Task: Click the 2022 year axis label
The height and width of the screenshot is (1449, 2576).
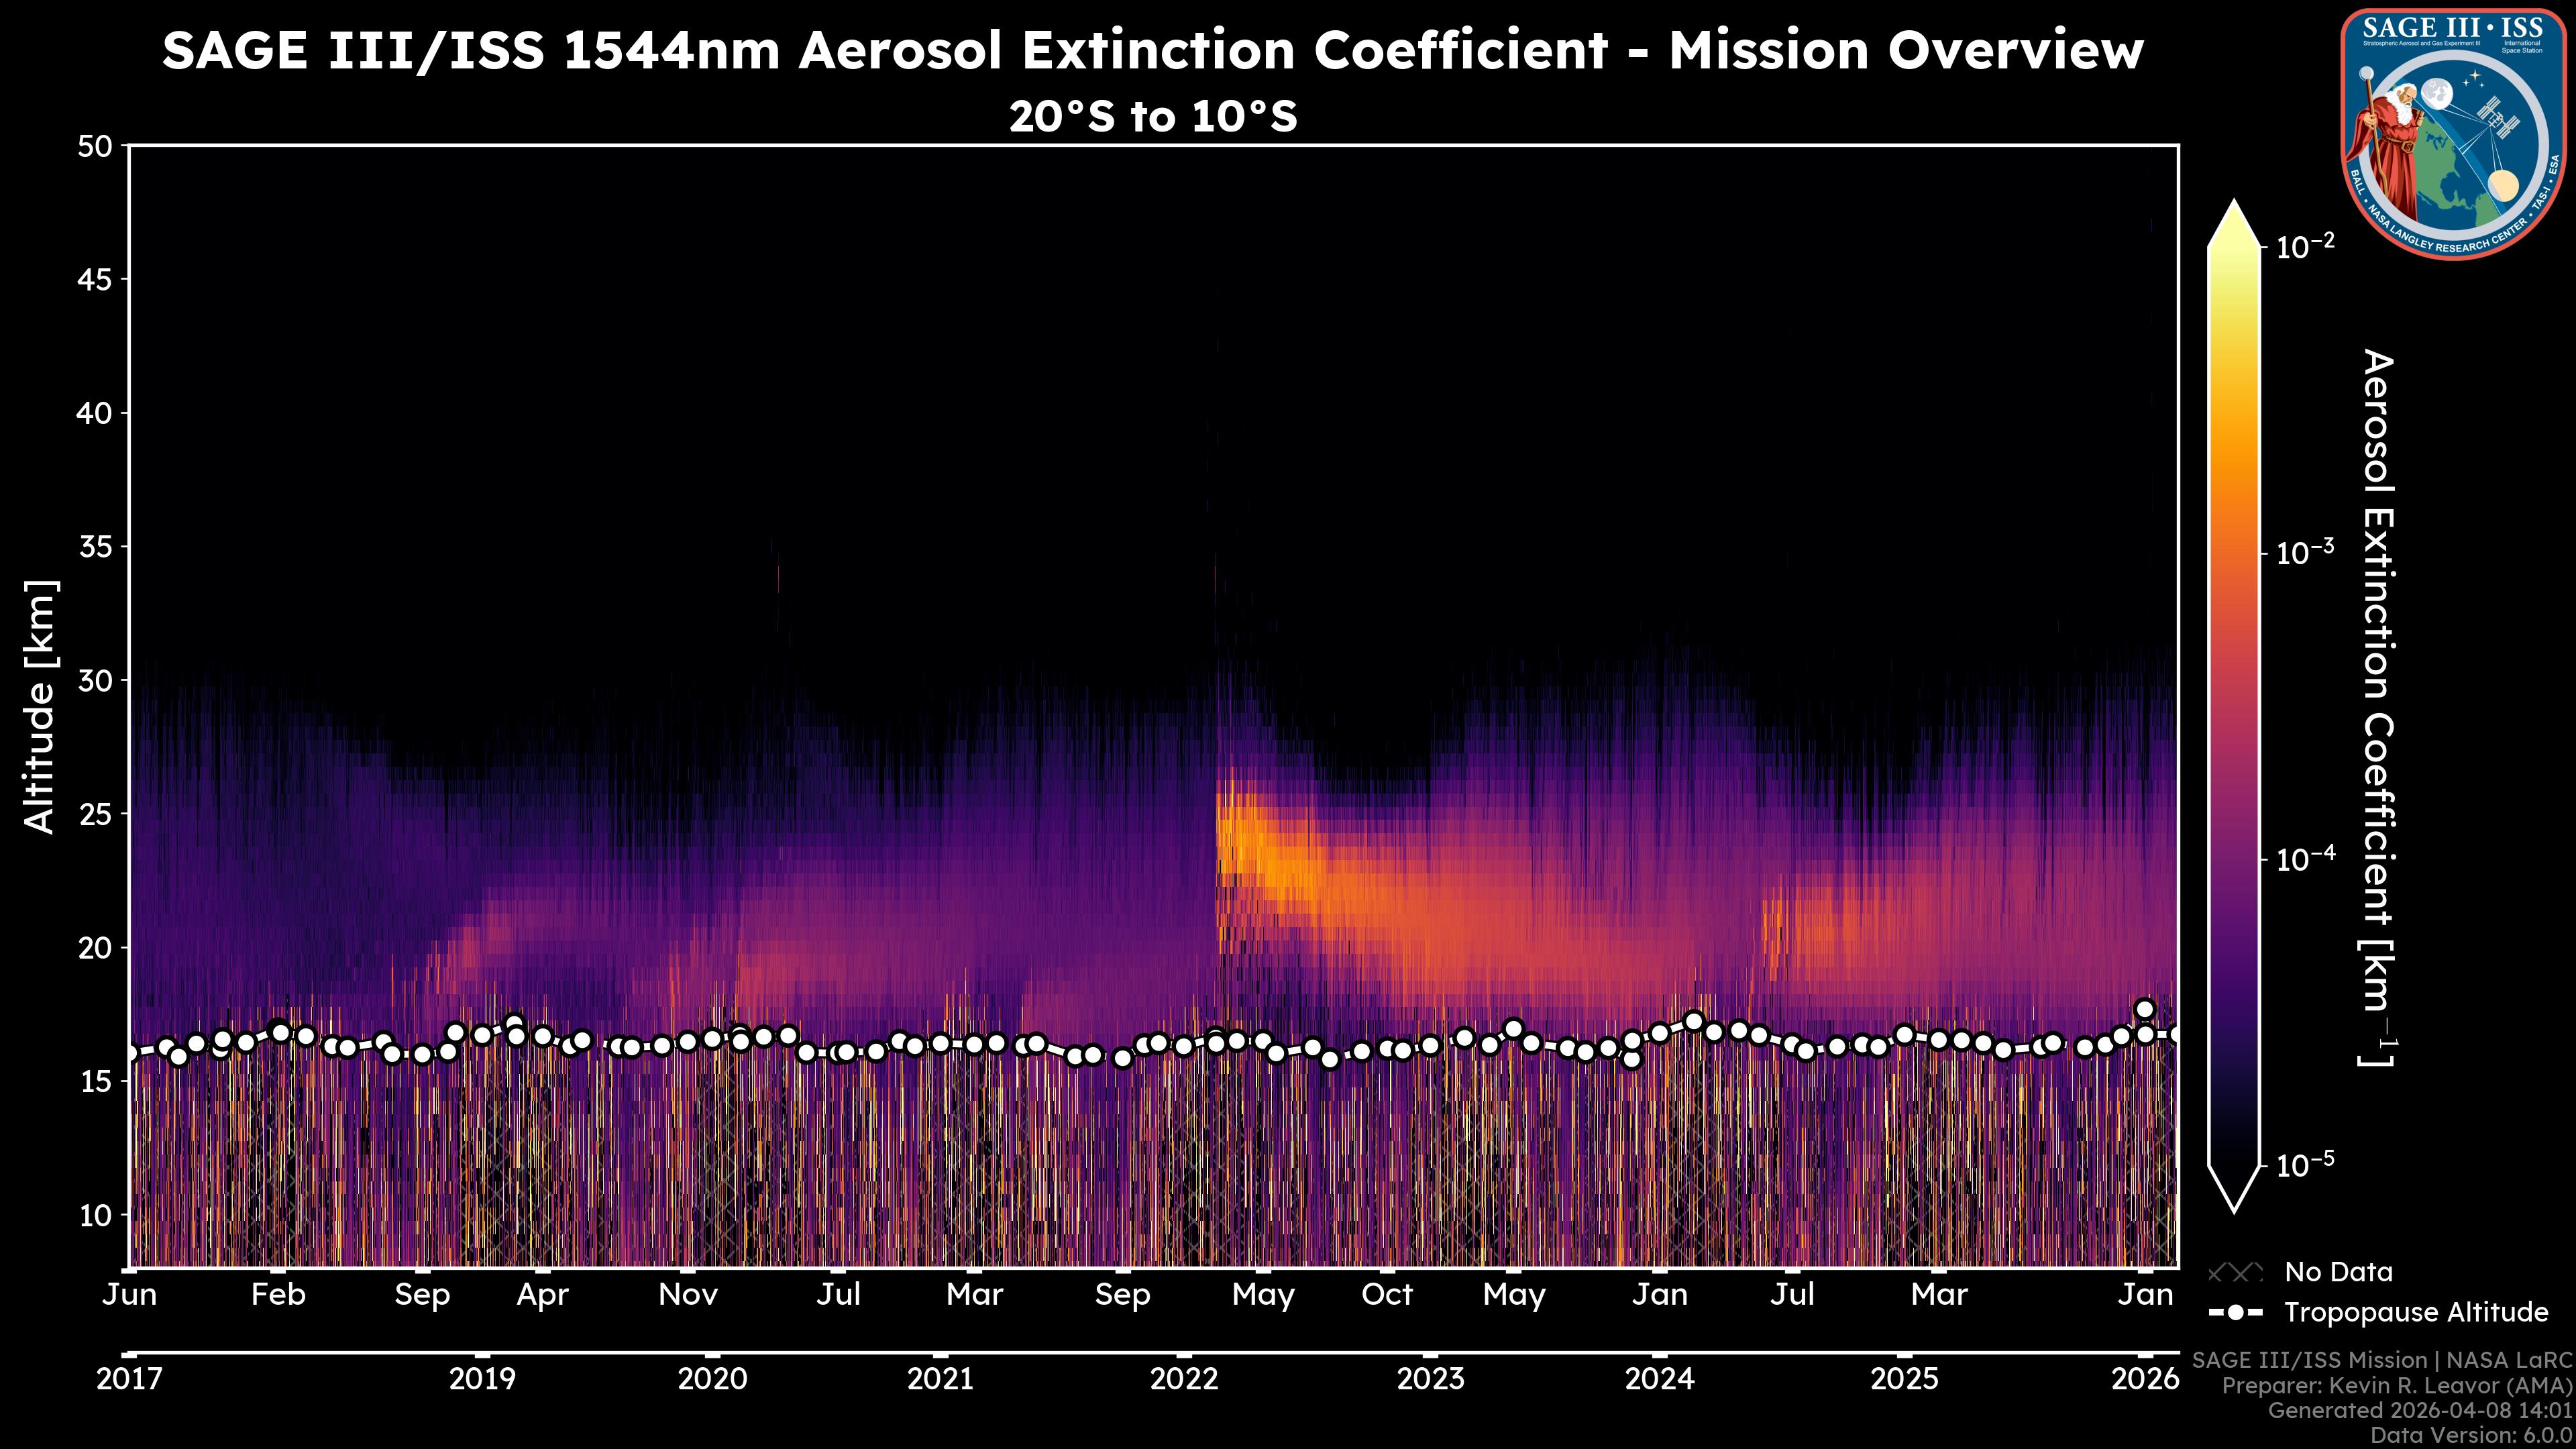Action: pyautogui.click(x=1184, y=1379)
